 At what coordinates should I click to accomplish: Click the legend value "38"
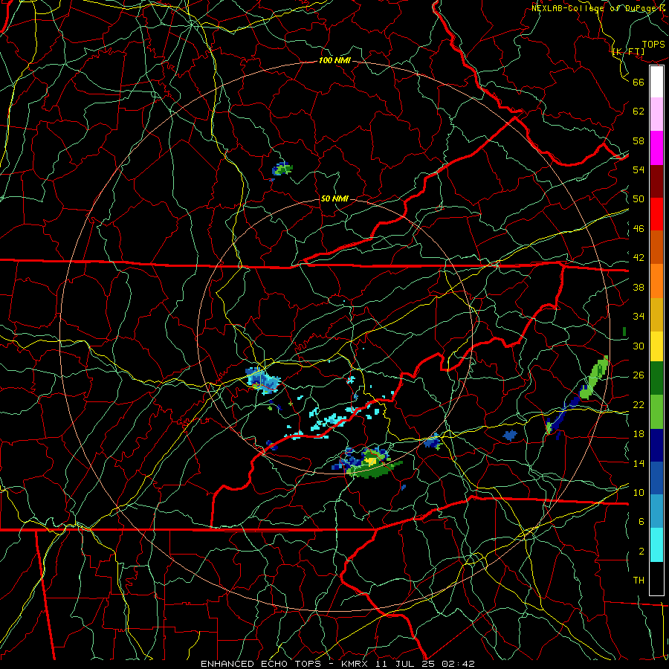click(x=639, y=287)
